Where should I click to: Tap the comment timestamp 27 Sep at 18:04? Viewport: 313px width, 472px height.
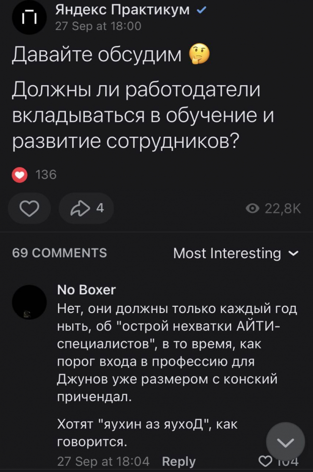pos(103,461)
